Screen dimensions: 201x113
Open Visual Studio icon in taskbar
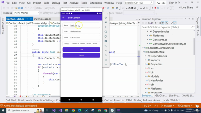coord(54,110)
